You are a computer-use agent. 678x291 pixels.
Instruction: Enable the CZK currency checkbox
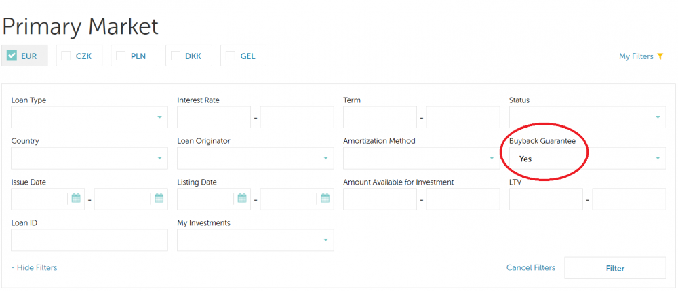[x=66, y=56]
